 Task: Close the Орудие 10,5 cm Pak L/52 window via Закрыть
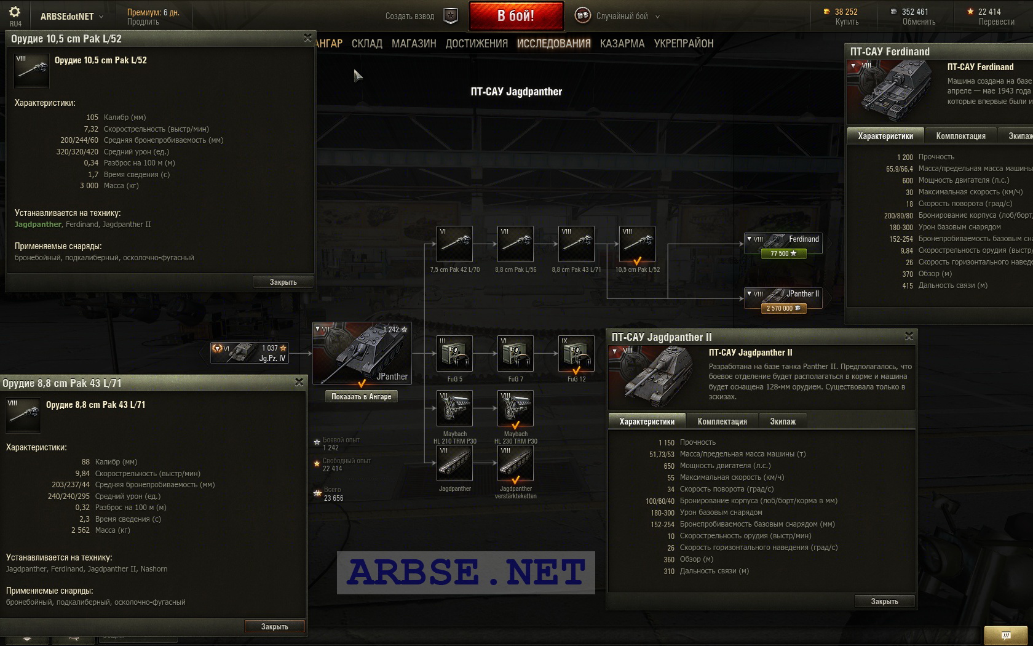tap(283, 282)
